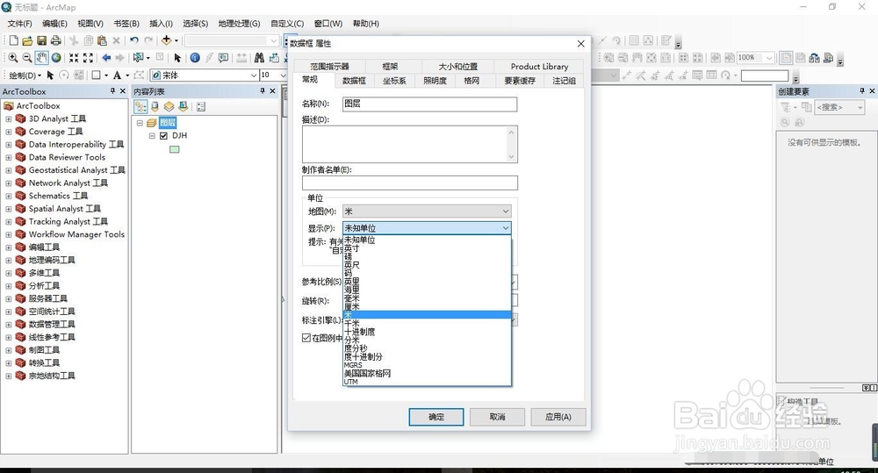
Task: Go back to the previous extent
Action: click(106, 58)
